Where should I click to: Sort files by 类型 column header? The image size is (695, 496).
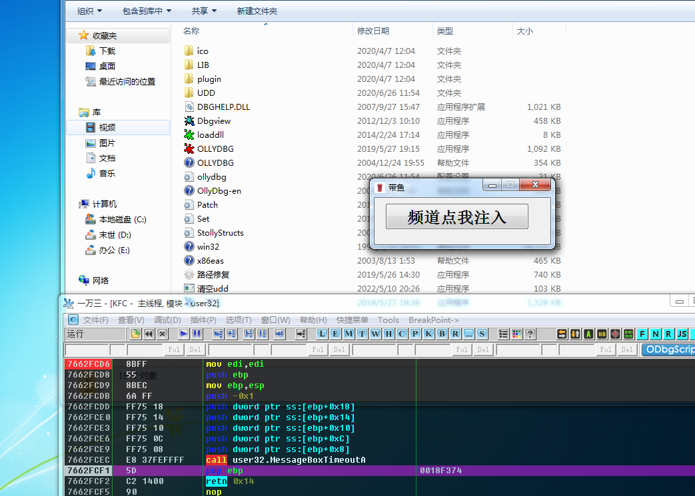pyautogui.click(x=472, y=31)
